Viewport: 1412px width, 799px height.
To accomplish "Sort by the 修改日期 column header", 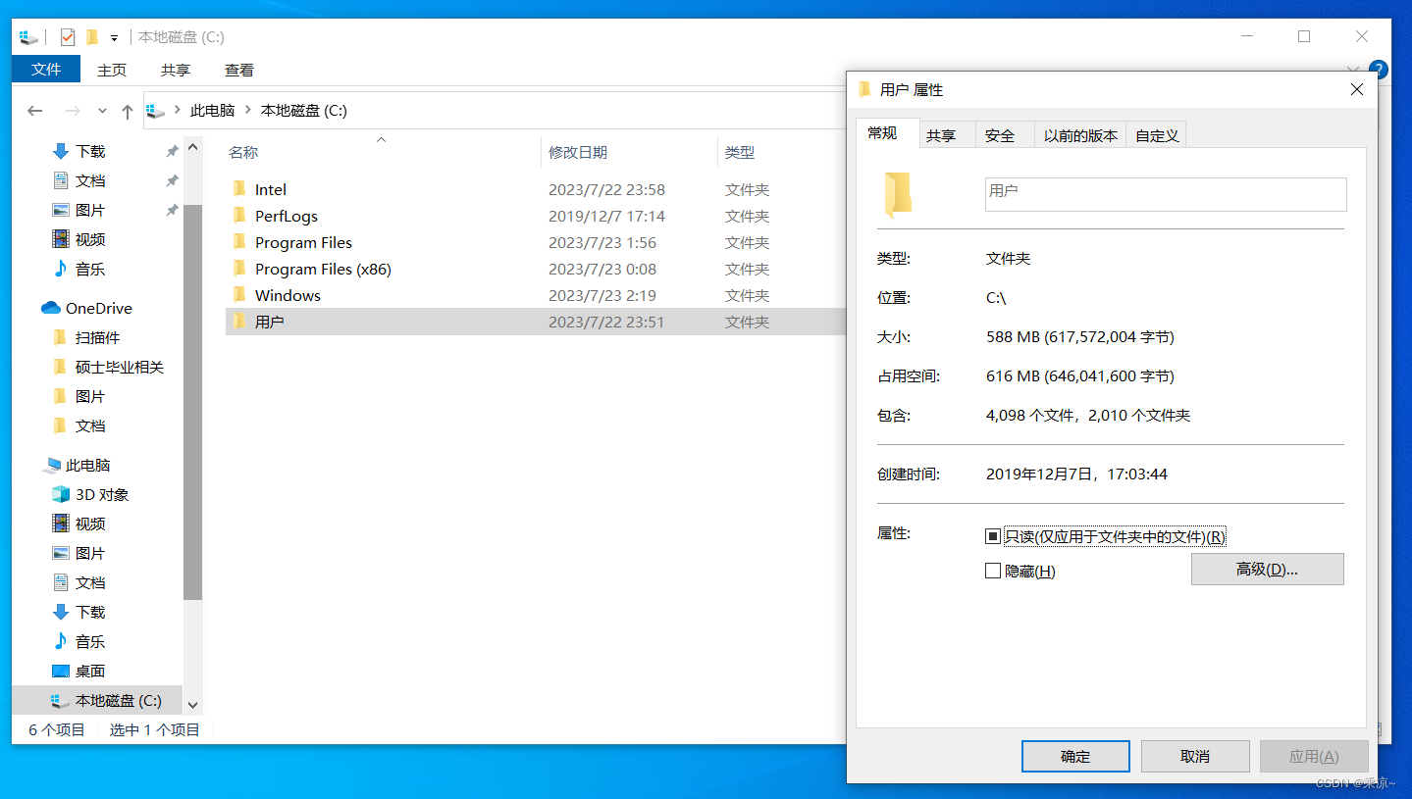I will (578, 152).
